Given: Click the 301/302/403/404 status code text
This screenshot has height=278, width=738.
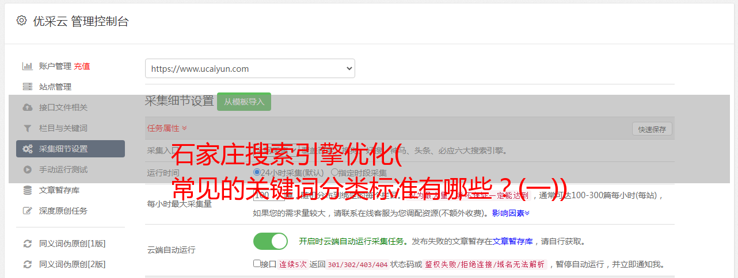Looking at the screenshot, I should point(357,264).
